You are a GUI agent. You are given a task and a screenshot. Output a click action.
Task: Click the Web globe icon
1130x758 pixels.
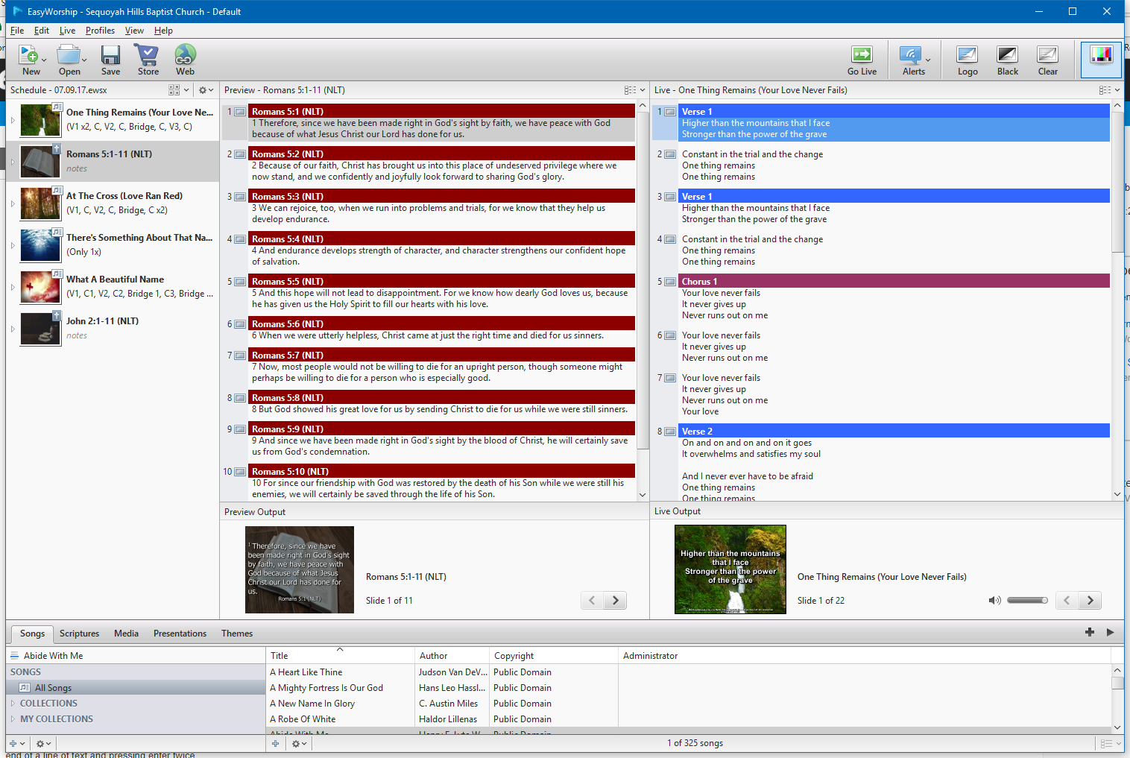[x=185, y=55]
